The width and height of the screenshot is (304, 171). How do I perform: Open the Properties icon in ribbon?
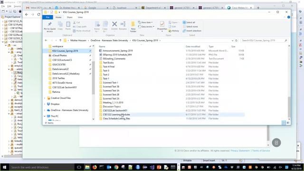(162, 24)
